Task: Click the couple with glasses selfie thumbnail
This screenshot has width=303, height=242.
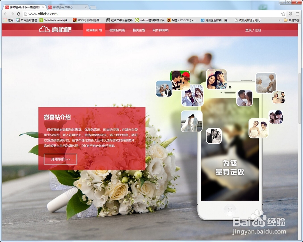Action: coord(216,79)
